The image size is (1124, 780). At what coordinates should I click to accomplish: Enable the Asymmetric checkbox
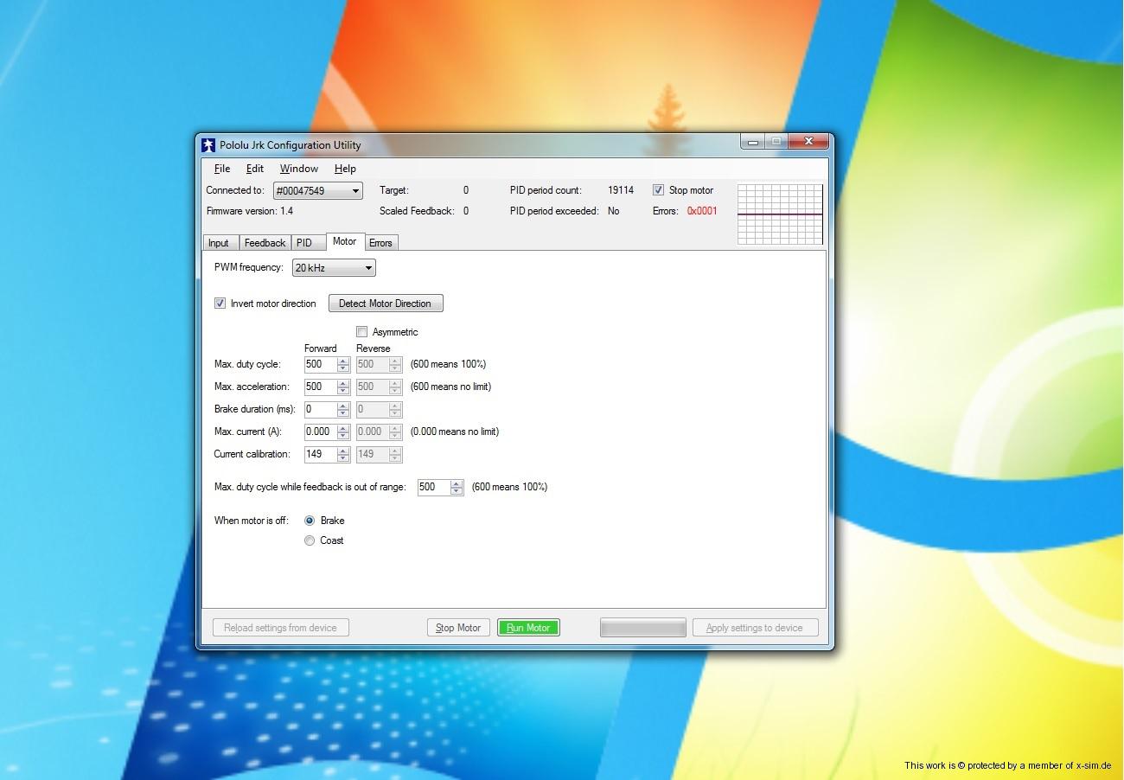362,332
